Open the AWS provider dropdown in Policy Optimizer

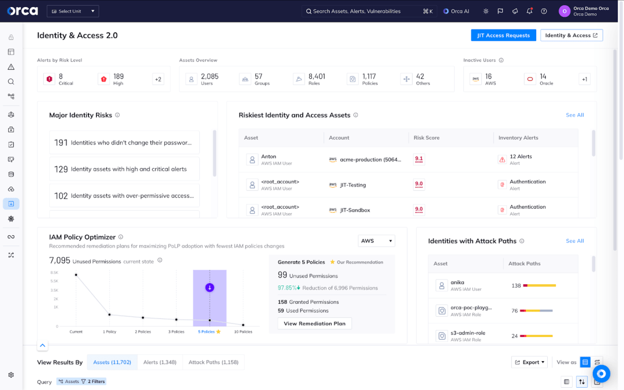[x=376, y=241]
